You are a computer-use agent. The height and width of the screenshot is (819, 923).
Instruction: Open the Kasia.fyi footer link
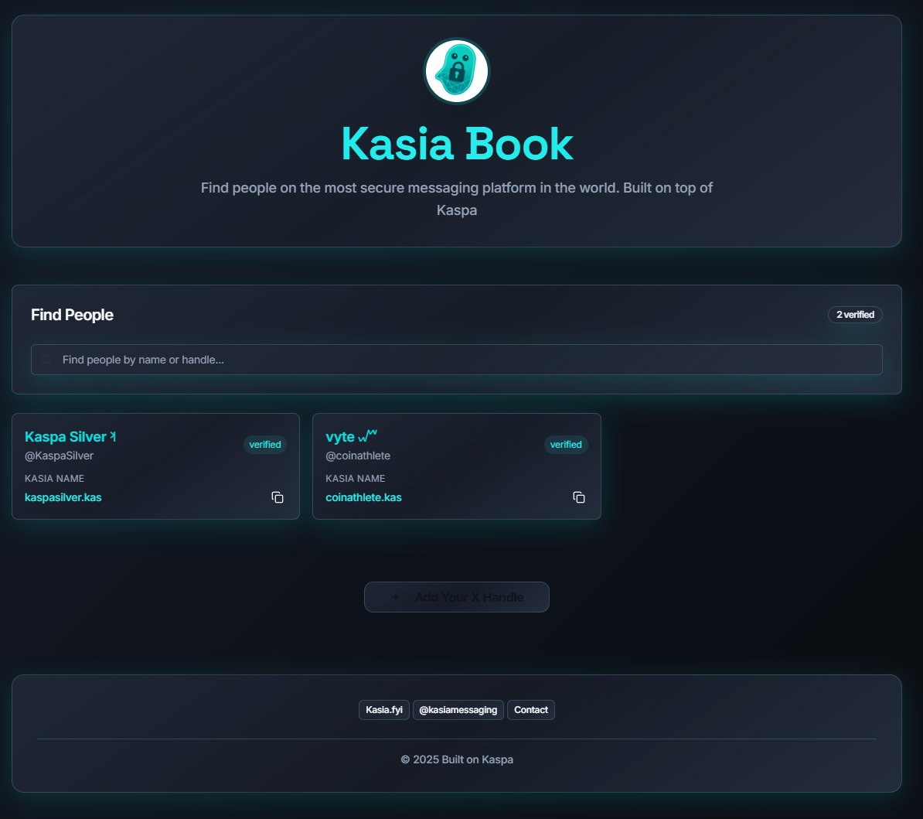[x=383, y=710]
